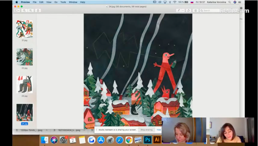Click the Wi-Fi icon in menu bar
Viewport: 258px width, 146px height.
point(175,2)
